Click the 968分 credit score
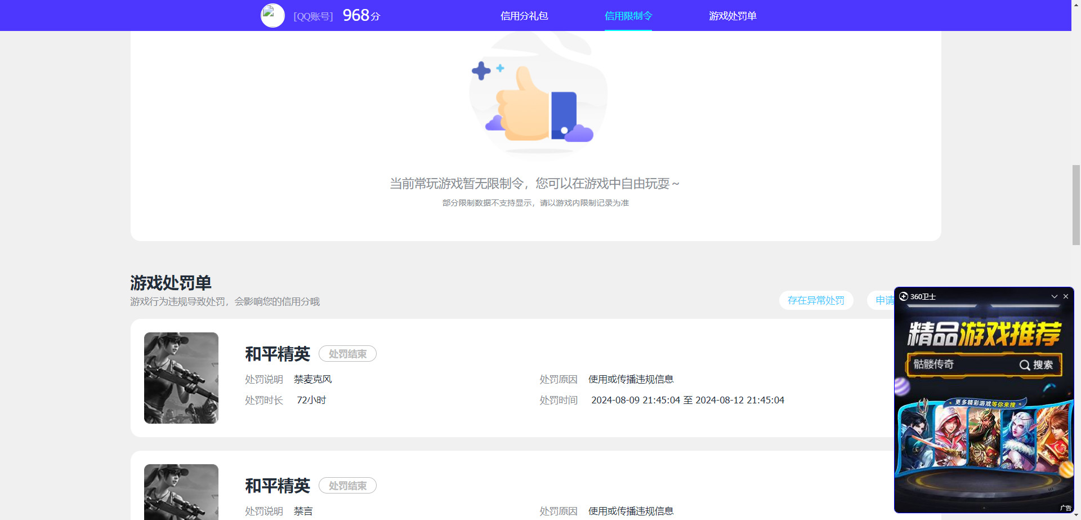 click(x=361, y=16)
